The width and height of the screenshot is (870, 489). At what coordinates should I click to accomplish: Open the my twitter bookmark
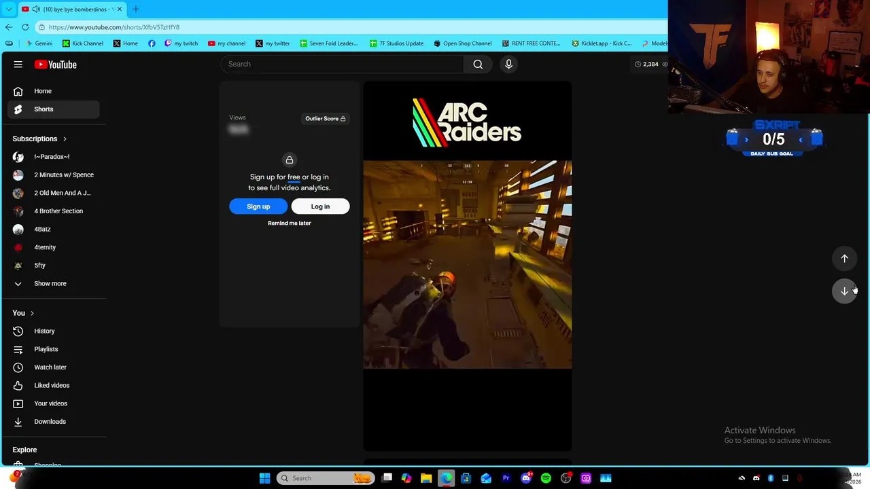(x=273, y=43)
